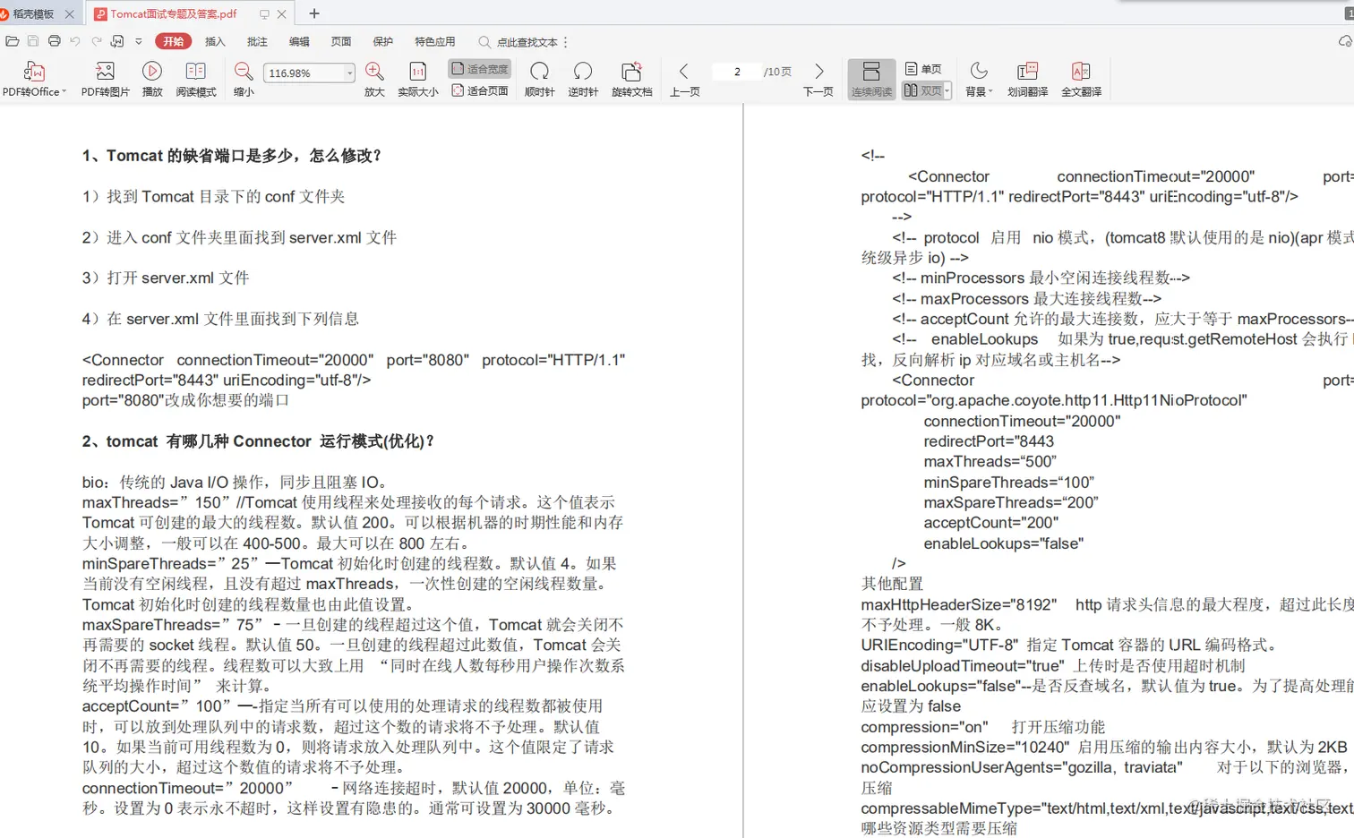Click the 116.98% zoom input field

tap(303, 73)
